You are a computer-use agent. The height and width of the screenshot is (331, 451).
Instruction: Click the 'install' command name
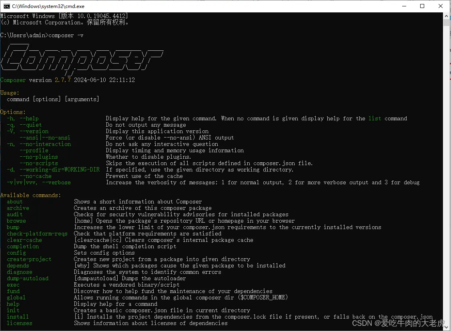coord(18,317)
